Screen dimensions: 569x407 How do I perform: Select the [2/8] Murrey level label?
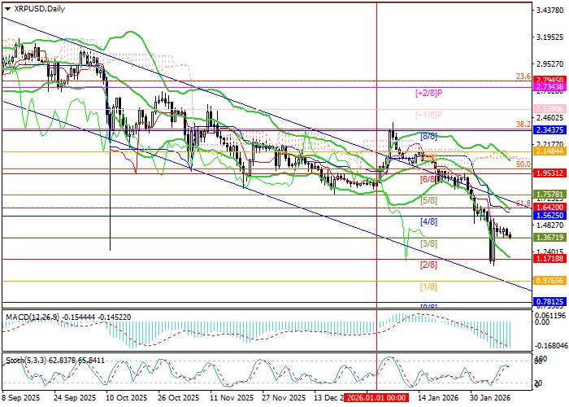click(429, 265)
